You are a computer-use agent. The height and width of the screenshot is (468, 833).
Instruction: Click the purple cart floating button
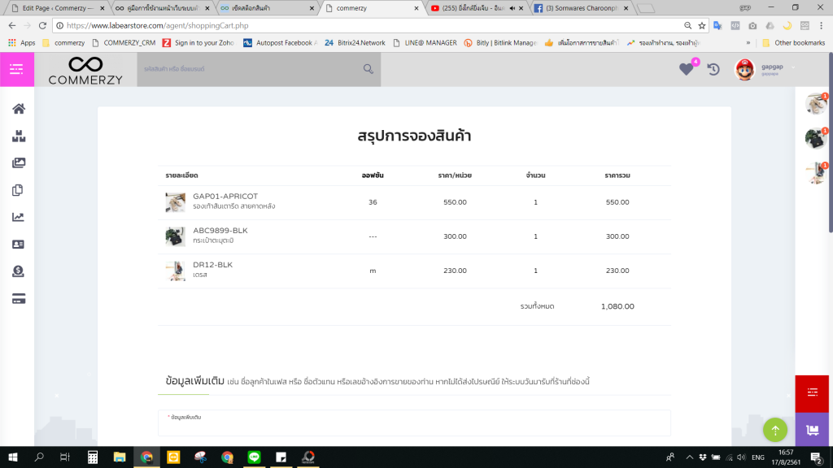point(812,429)
